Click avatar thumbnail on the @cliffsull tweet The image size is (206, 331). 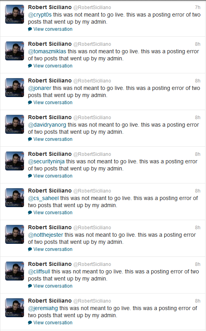pos(15,271)
